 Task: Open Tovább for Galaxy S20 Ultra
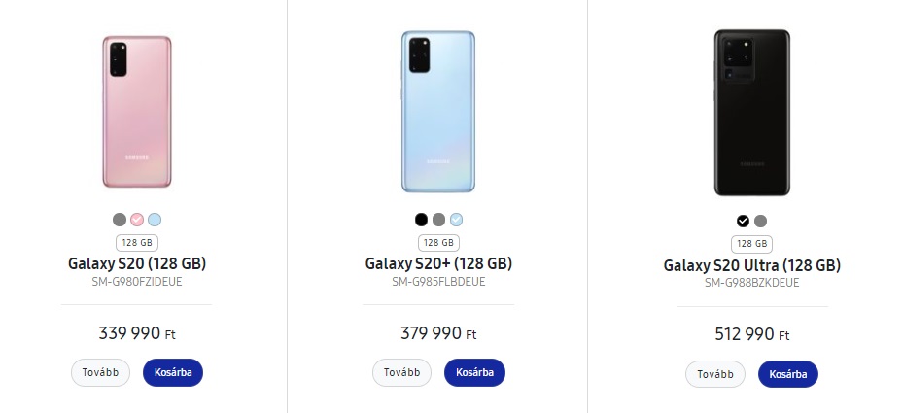click(715, 374)
